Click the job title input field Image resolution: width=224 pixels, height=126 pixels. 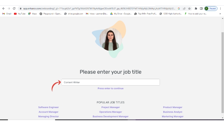point(111,82)
